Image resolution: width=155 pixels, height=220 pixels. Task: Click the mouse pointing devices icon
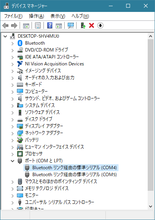coord(20,182)
